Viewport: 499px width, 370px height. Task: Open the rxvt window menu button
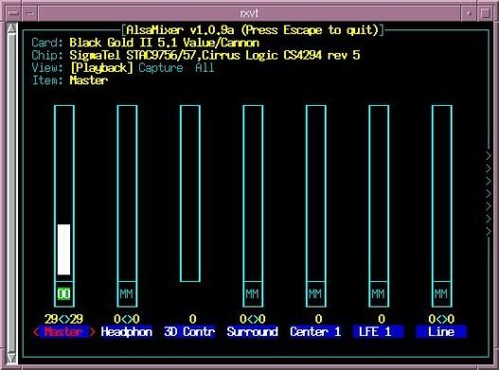tap(13, 13)
